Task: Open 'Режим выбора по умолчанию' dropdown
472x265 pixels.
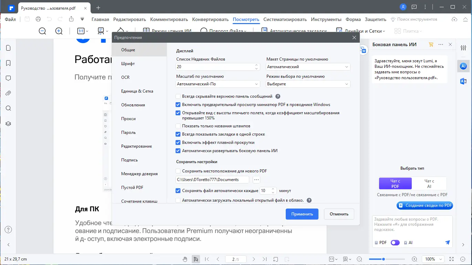Action: (307, 84)
